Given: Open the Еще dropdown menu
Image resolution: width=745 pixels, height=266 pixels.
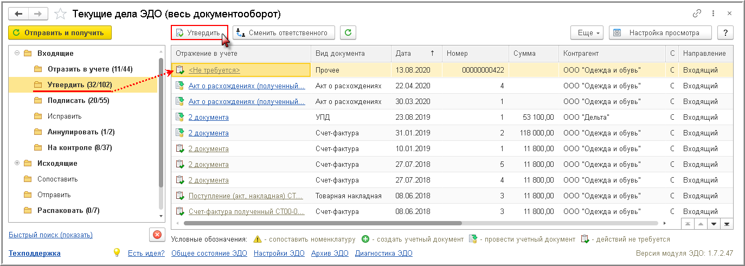Looking at the screenshot, I should 587,33.
